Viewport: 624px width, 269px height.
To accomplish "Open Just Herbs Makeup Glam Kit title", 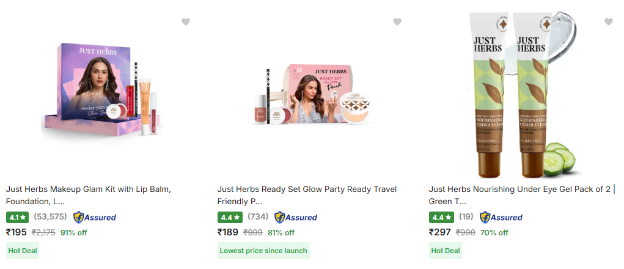I will [88, 195].
